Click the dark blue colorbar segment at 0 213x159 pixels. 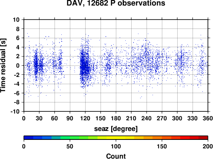pyautogui.click(x=29, y=138)
